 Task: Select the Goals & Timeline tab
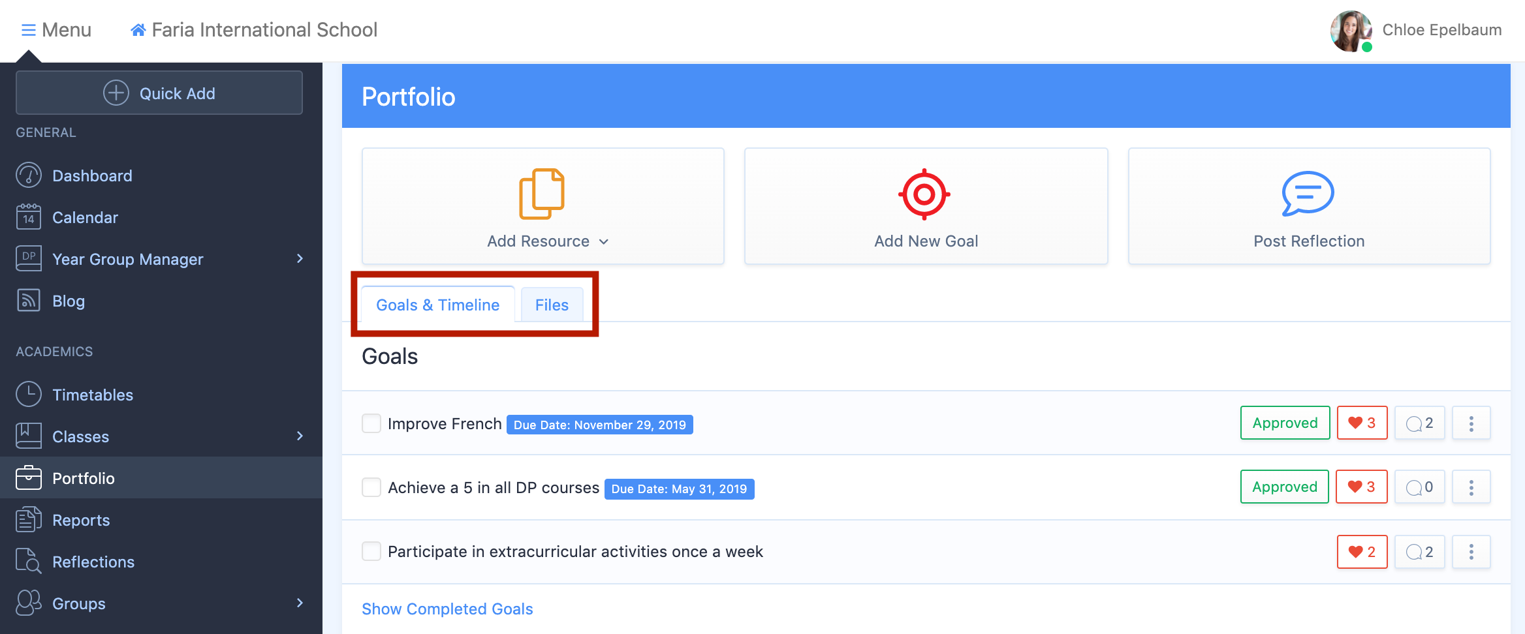coord(437,305)
